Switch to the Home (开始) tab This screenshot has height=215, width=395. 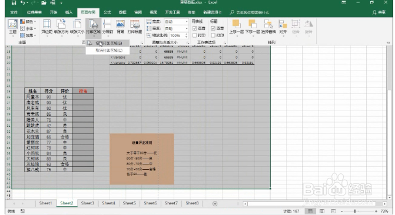(54, 12)
